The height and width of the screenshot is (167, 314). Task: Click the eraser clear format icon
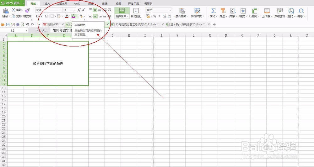click(81, 16)
